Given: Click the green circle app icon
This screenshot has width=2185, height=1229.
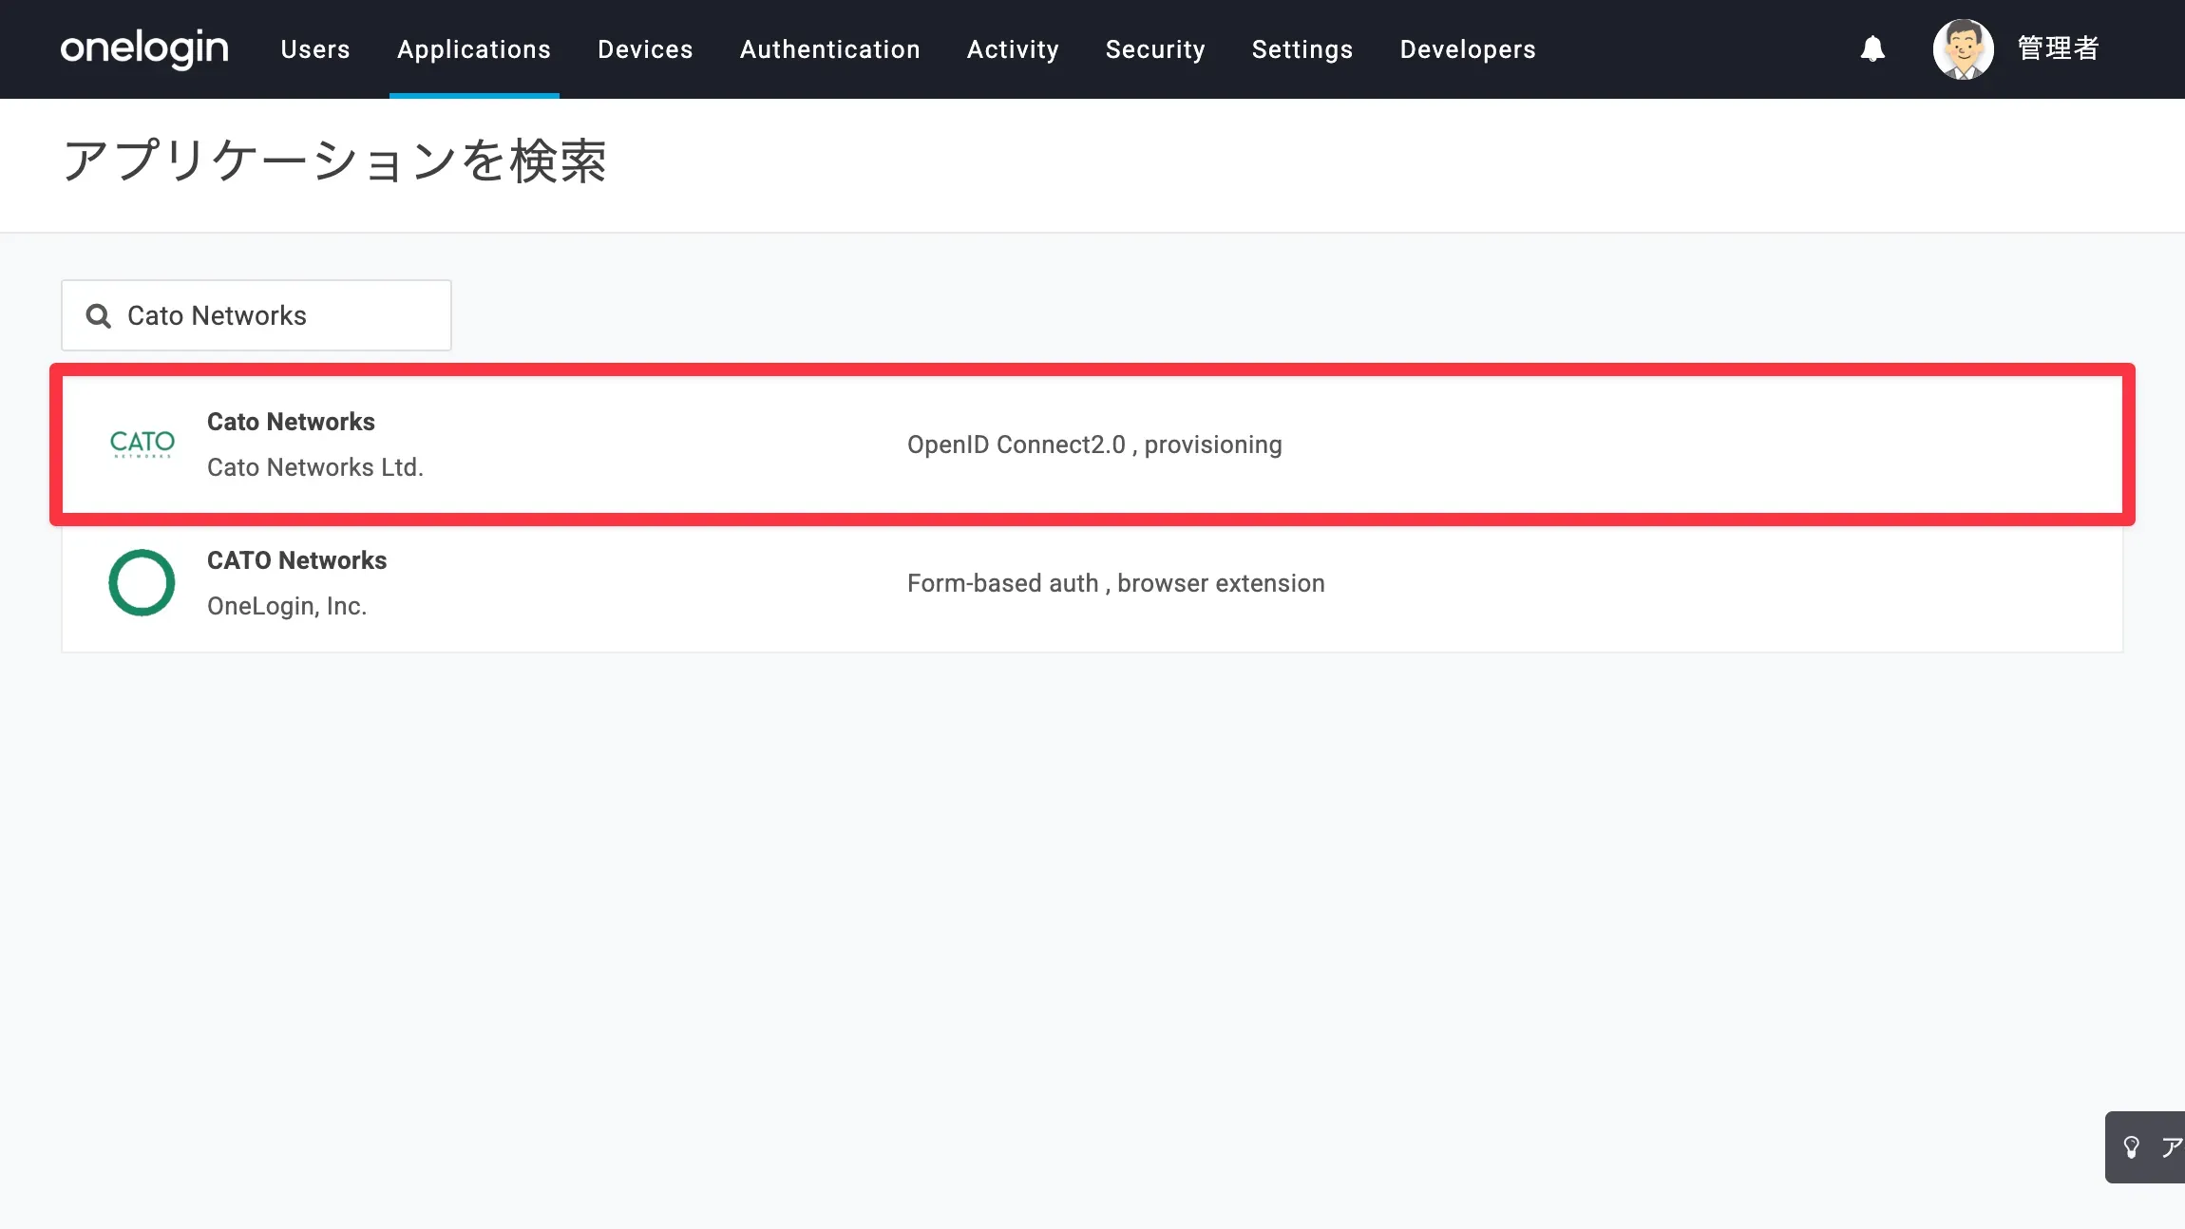Looking at the screenshot, I should 142,582.
